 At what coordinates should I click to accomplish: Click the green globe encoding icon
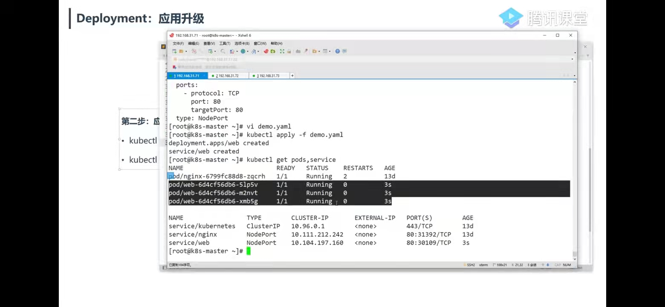[x=243, y=51]
